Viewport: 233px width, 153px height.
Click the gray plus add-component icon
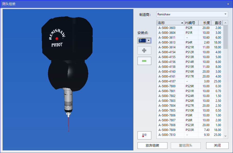(144, 50)
